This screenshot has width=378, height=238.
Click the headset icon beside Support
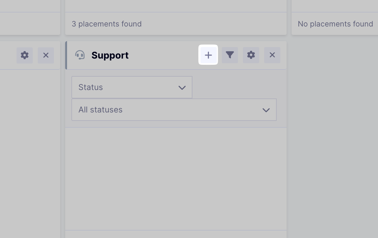[x=80, y=55]
